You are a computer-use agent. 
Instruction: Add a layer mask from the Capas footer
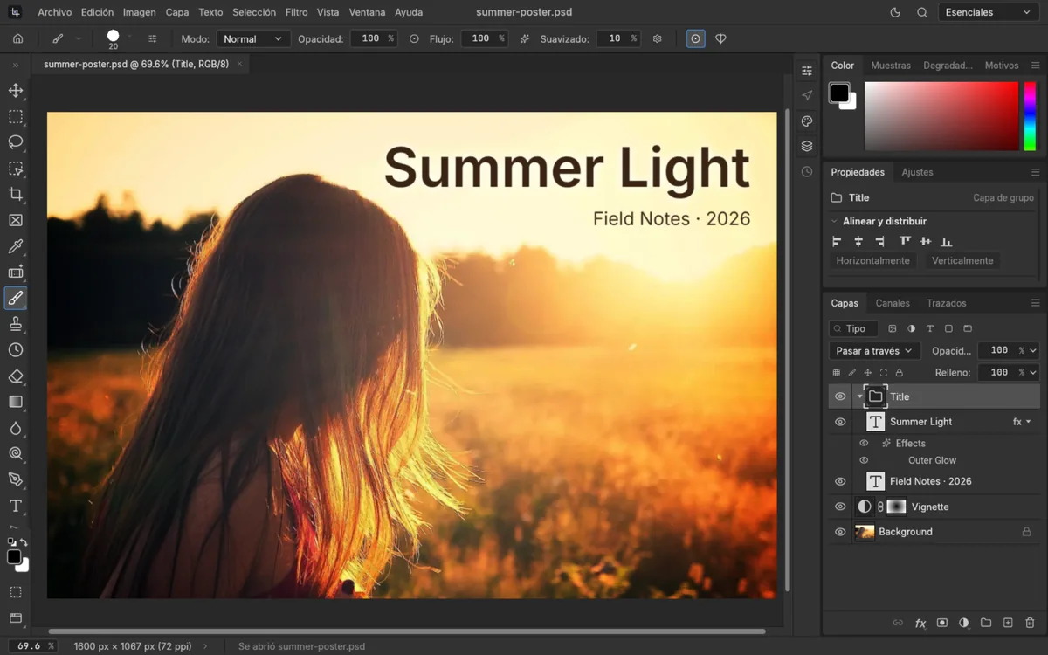coord(942,623)
